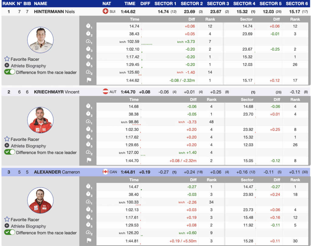Image resolution: width=311 pixels, height=246 pixels.
Task: Click the Austrian flag icon next to AUT
Action: (x=105, y=92)
